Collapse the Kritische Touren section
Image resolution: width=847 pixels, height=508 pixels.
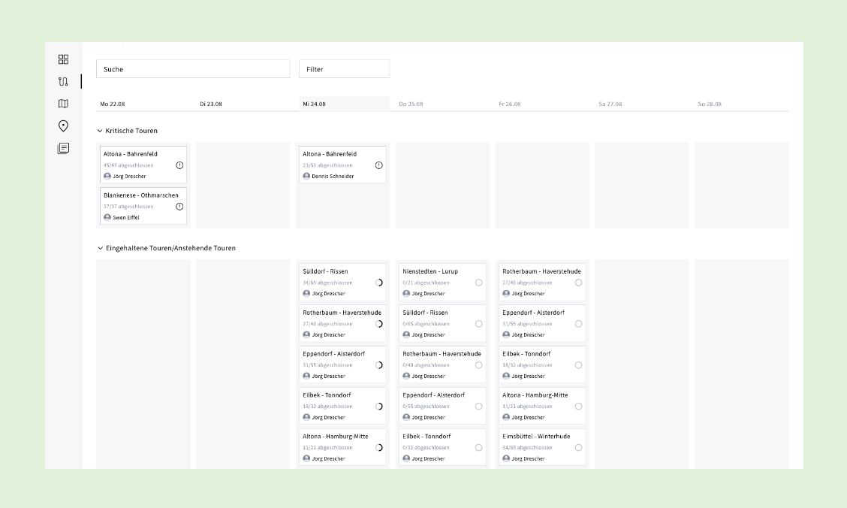(x=100, y=131)
